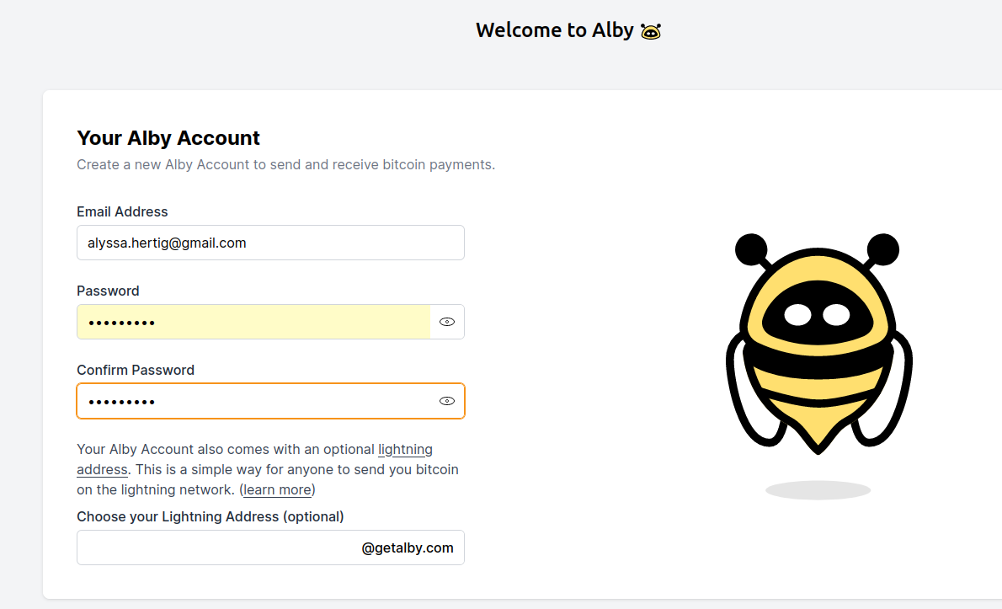This screenshot has height=609, width=1002.
Task: Click the bee emoji next to Welcome to Alby
Action: click(652, 30)
